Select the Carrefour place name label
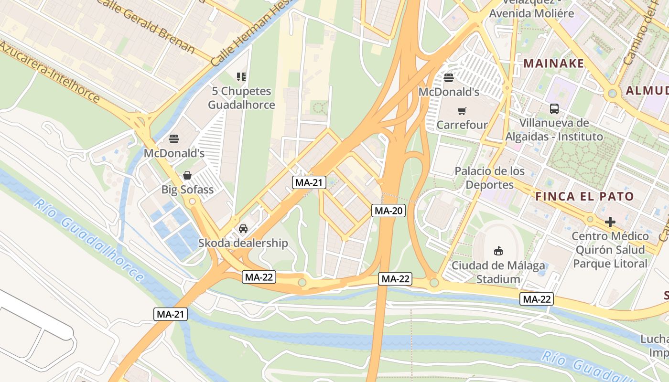Screen dimensions: 669x382 (x=462, y=125)
